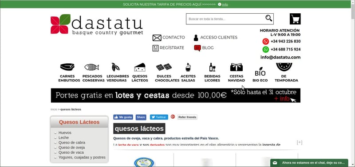Screen dimensions: 355x167
Task: Click phone number +34 943 226 830
Action: click(285, 41)
